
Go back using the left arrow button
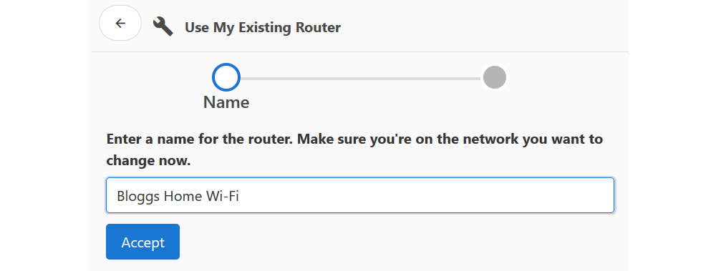pyautogui.click(x=120, y=24)
